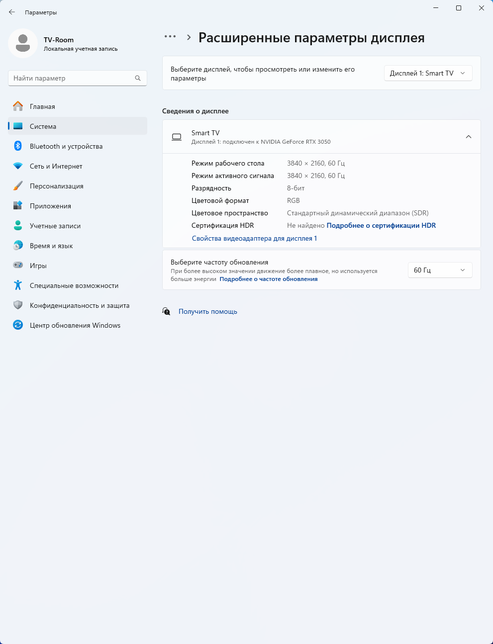Click the Bluetooth icon in sidebar

click(18, 146)
